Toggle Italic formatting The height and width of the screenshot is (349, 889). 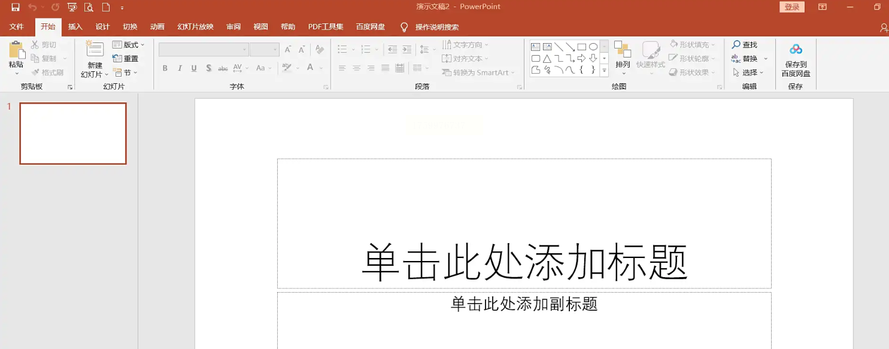pos(180,68)
